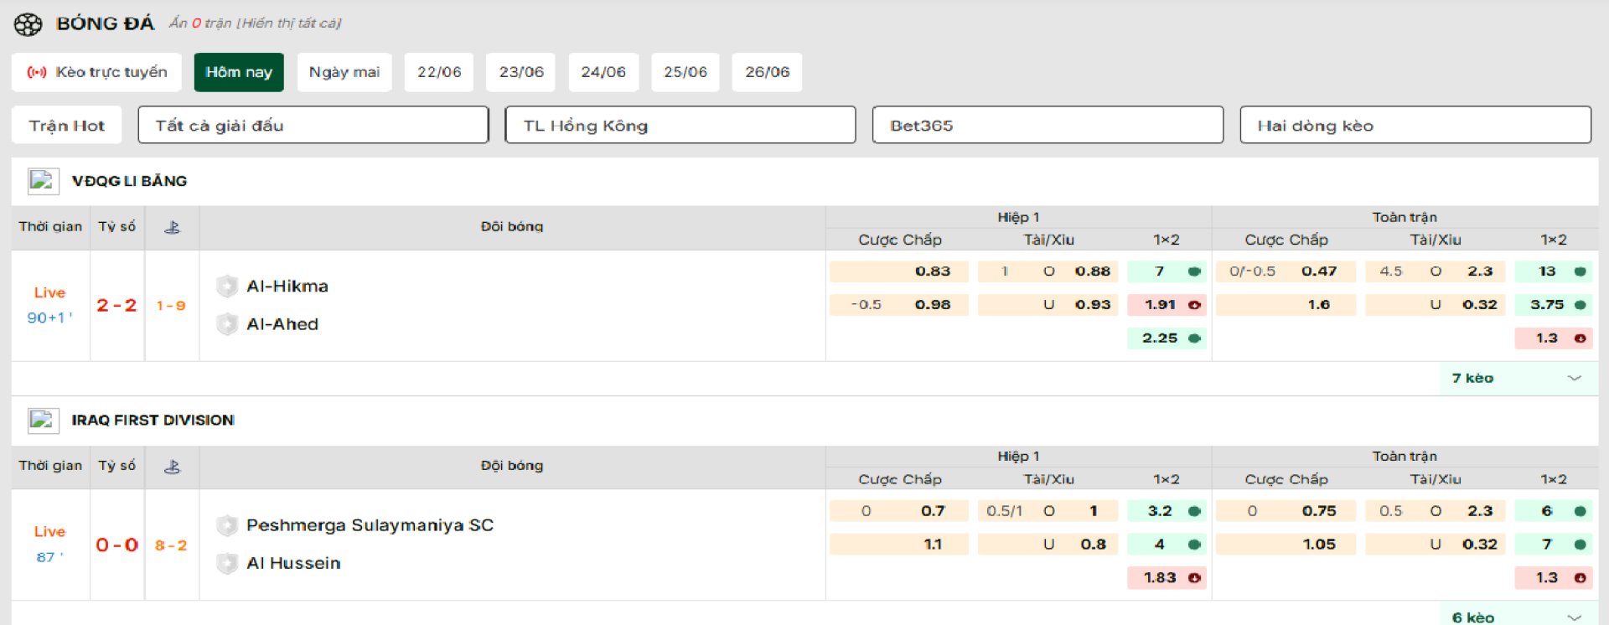Click the red indicator next to odds 1.91
Image resolution: width=1609 pixels, height=625 pixels.
[x=1194, y=305]
